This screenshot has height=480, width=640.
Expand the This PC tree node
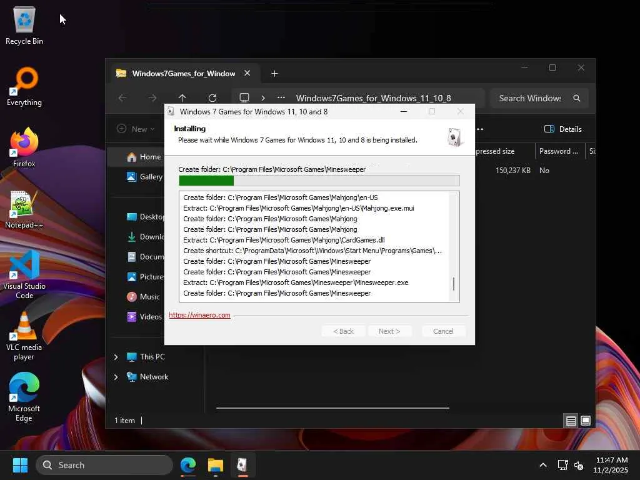116,357
